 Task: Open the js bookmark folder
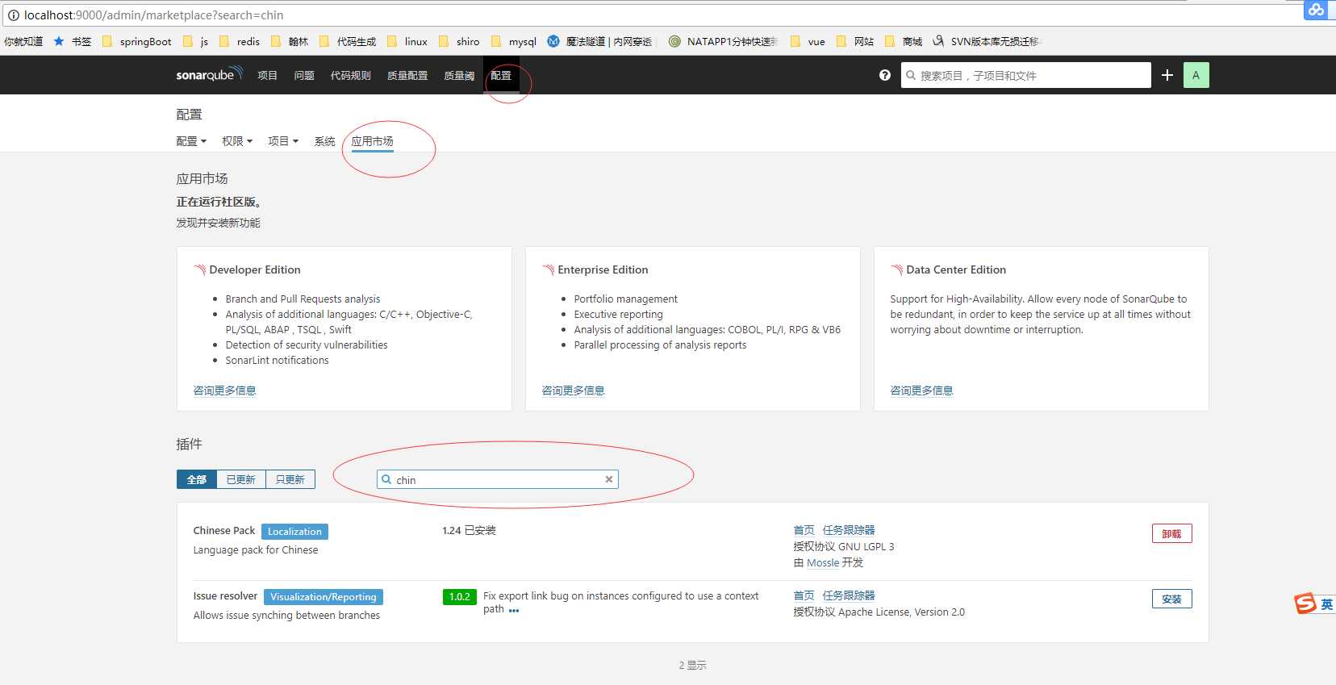(196, 41)
